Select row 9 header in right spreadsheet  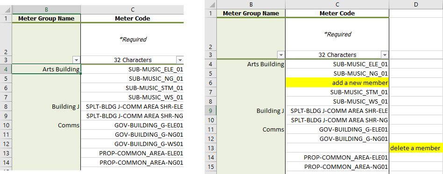tap(211, 111)
